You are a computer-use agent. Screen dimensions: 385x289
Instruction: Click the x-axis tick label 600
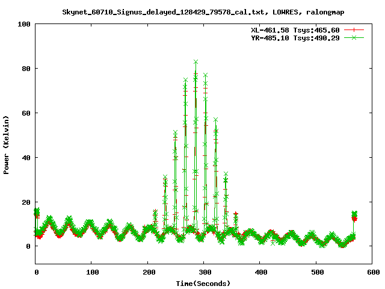click(x=373, y=272)
